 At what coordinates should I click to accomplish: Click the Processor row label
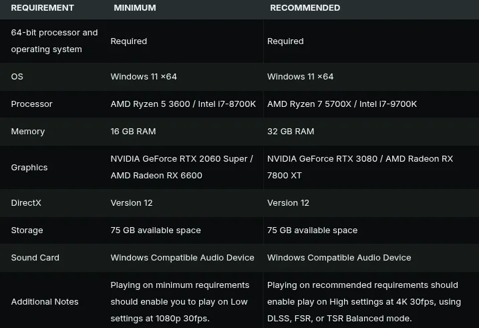pos(32,104)
